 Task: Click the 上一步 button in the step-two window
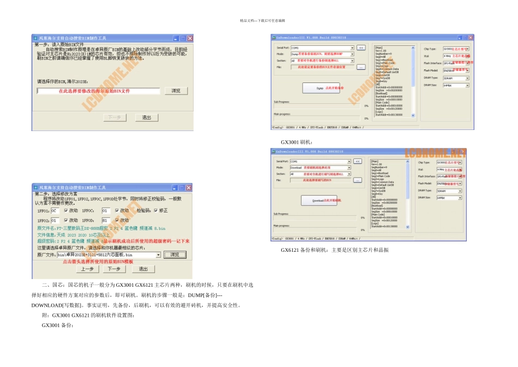click(87, 269)
